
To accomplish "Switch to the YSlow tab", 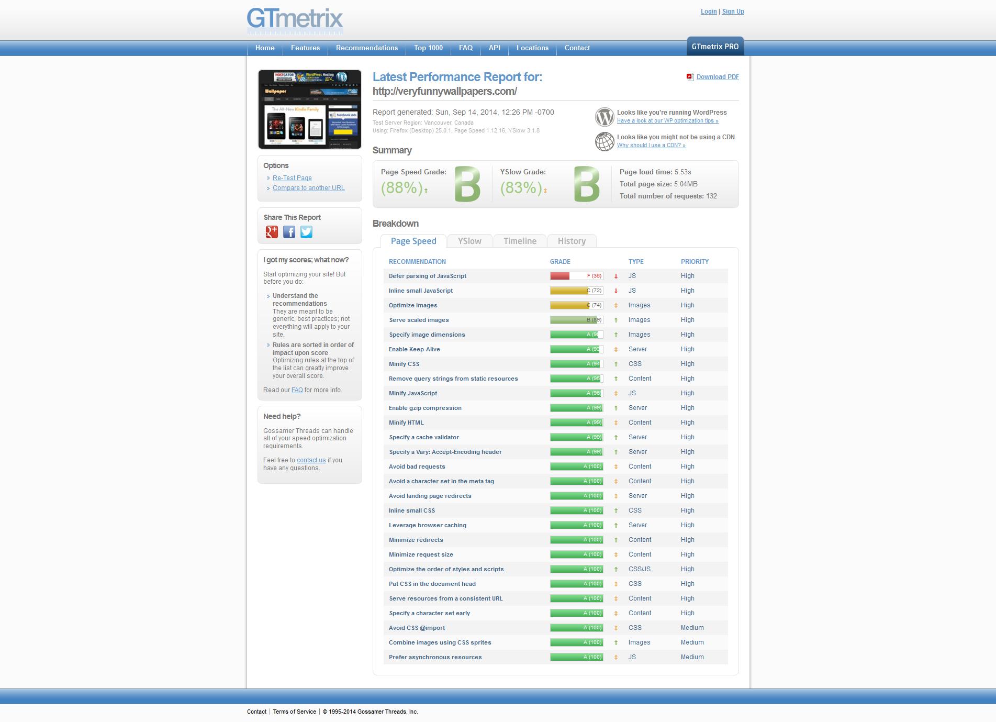I will 469,241.
